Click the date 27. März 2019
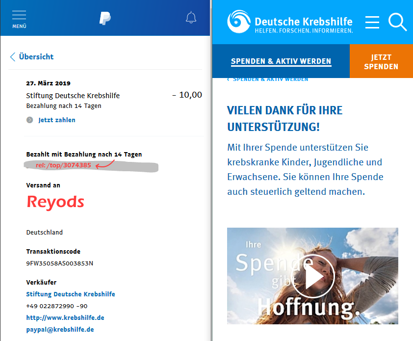The image size is (413, 341). tap(48, 83)
